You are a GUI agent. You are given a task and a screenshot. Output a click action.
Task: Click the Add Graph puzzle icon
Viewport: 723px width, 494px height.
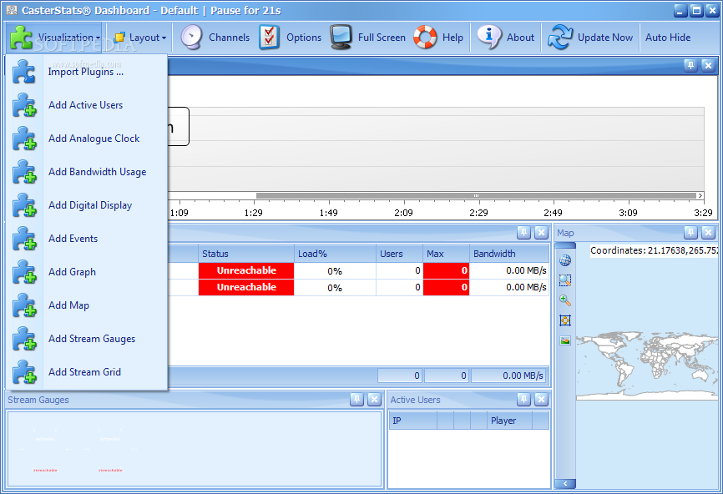(x=24, y=272)
